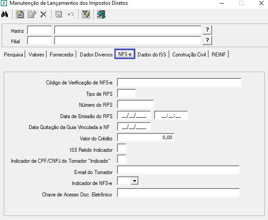Exit using the door arrow icon

(101, 14)
